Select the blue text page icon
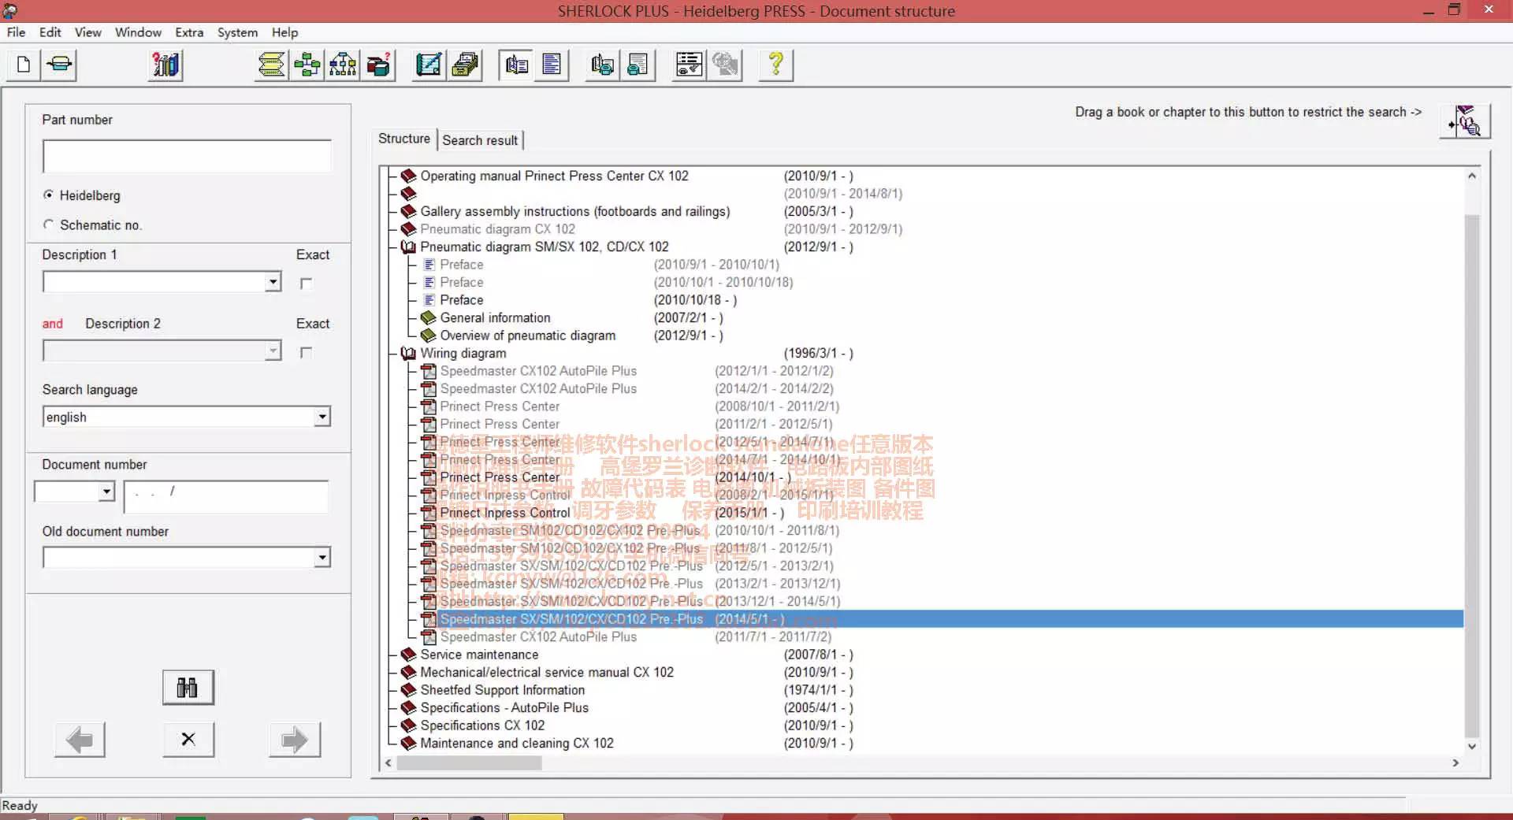The height and width of the screenshot is (820, 1513). click(552, 65)
